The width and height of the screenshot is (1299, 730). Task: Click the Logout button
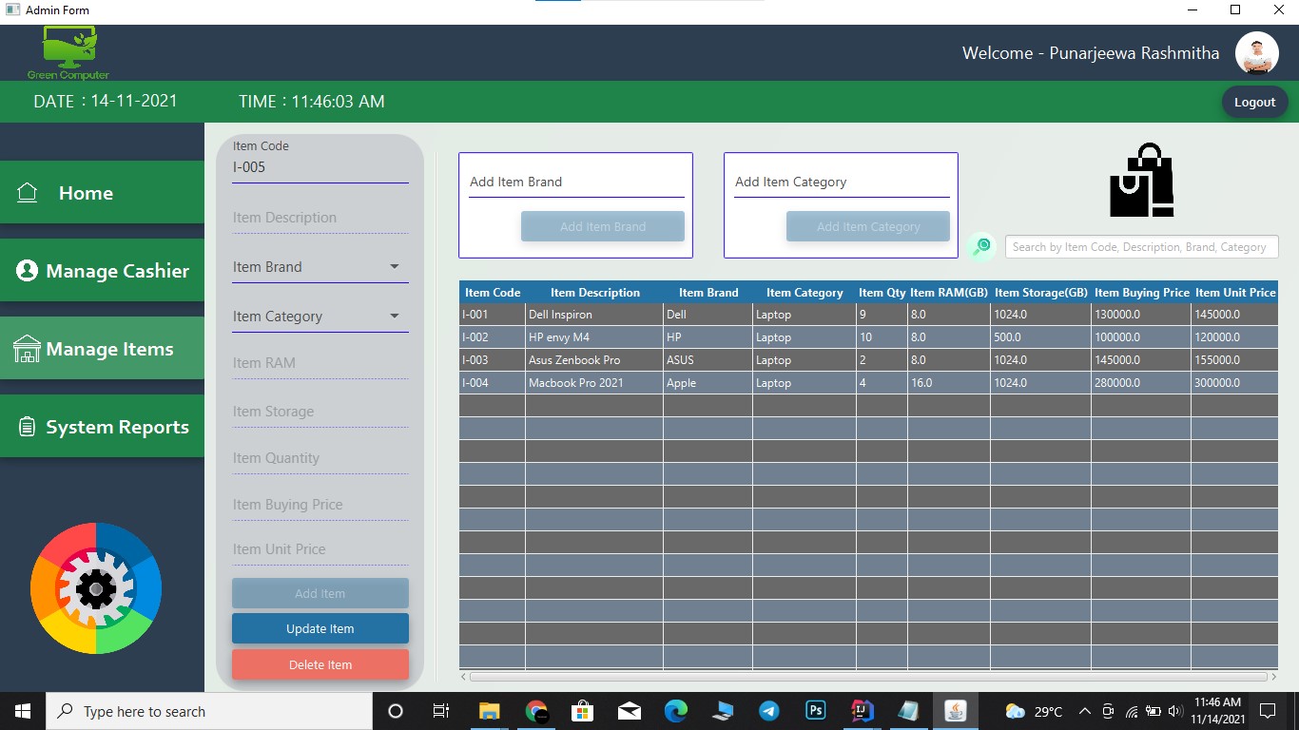pyautogui.click(x=1254, y=102)
